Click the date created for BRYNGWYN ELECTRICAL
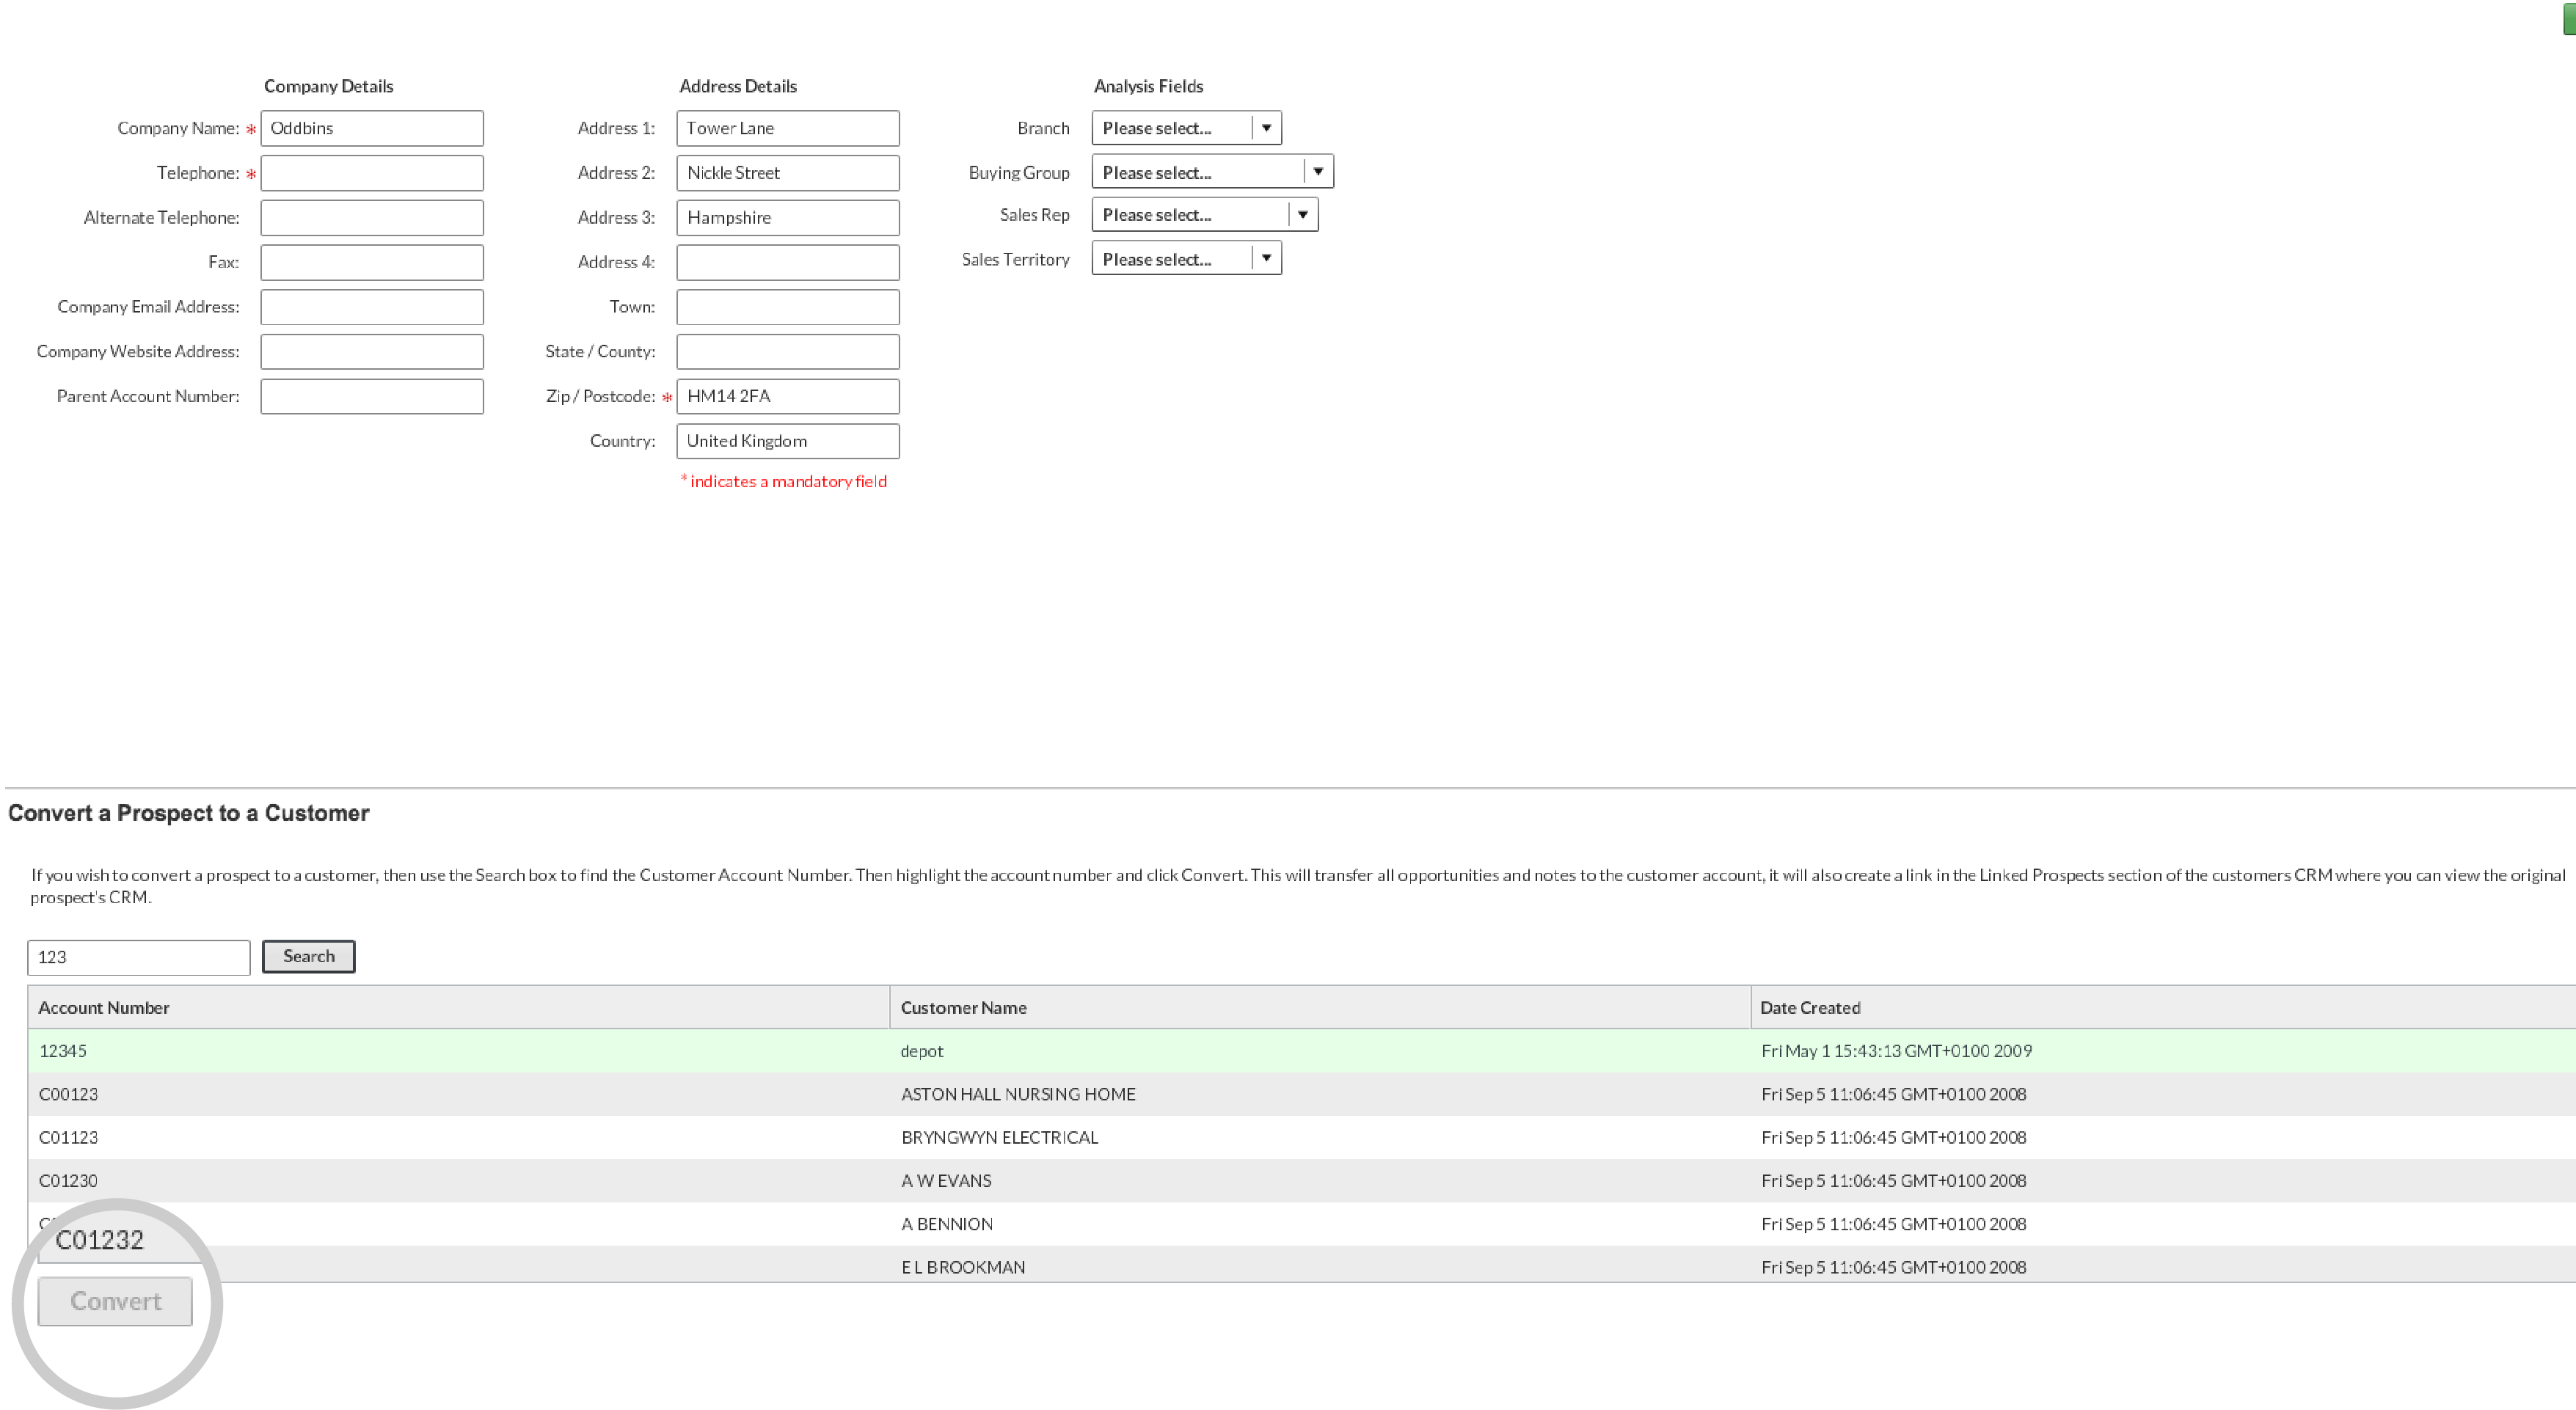Image resolution: width=2576 pixels, height=1410 pixels. click(1893, 1137)
